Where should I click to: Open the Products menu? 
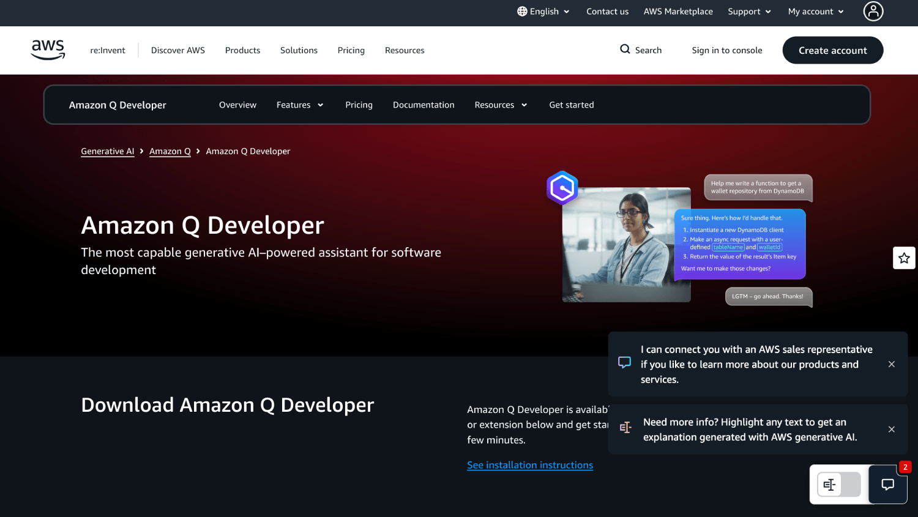pos(242,50)
